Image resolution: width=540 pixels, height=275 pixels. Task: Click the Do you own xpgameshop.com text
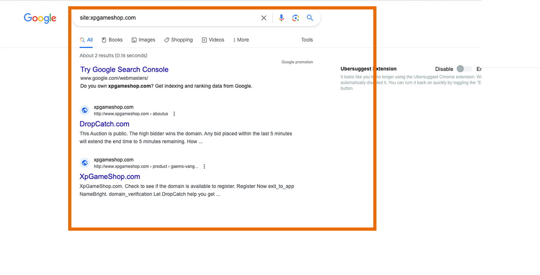point(166,86)
